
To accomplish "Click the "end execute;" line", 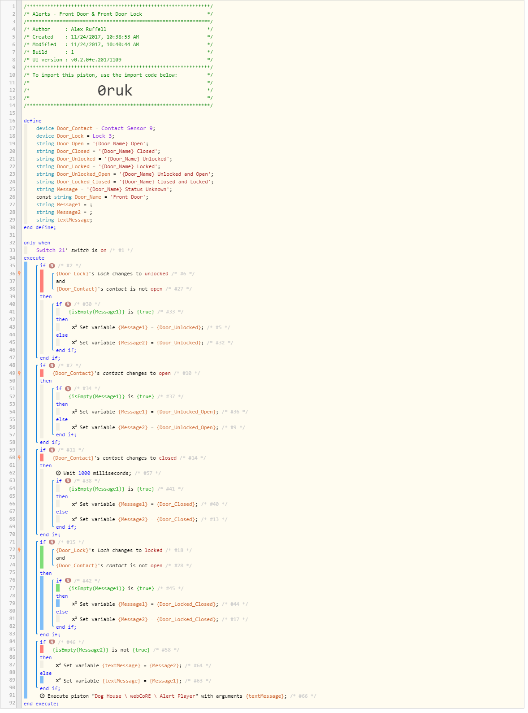I will pyautogui.click(x=41, y=704).
